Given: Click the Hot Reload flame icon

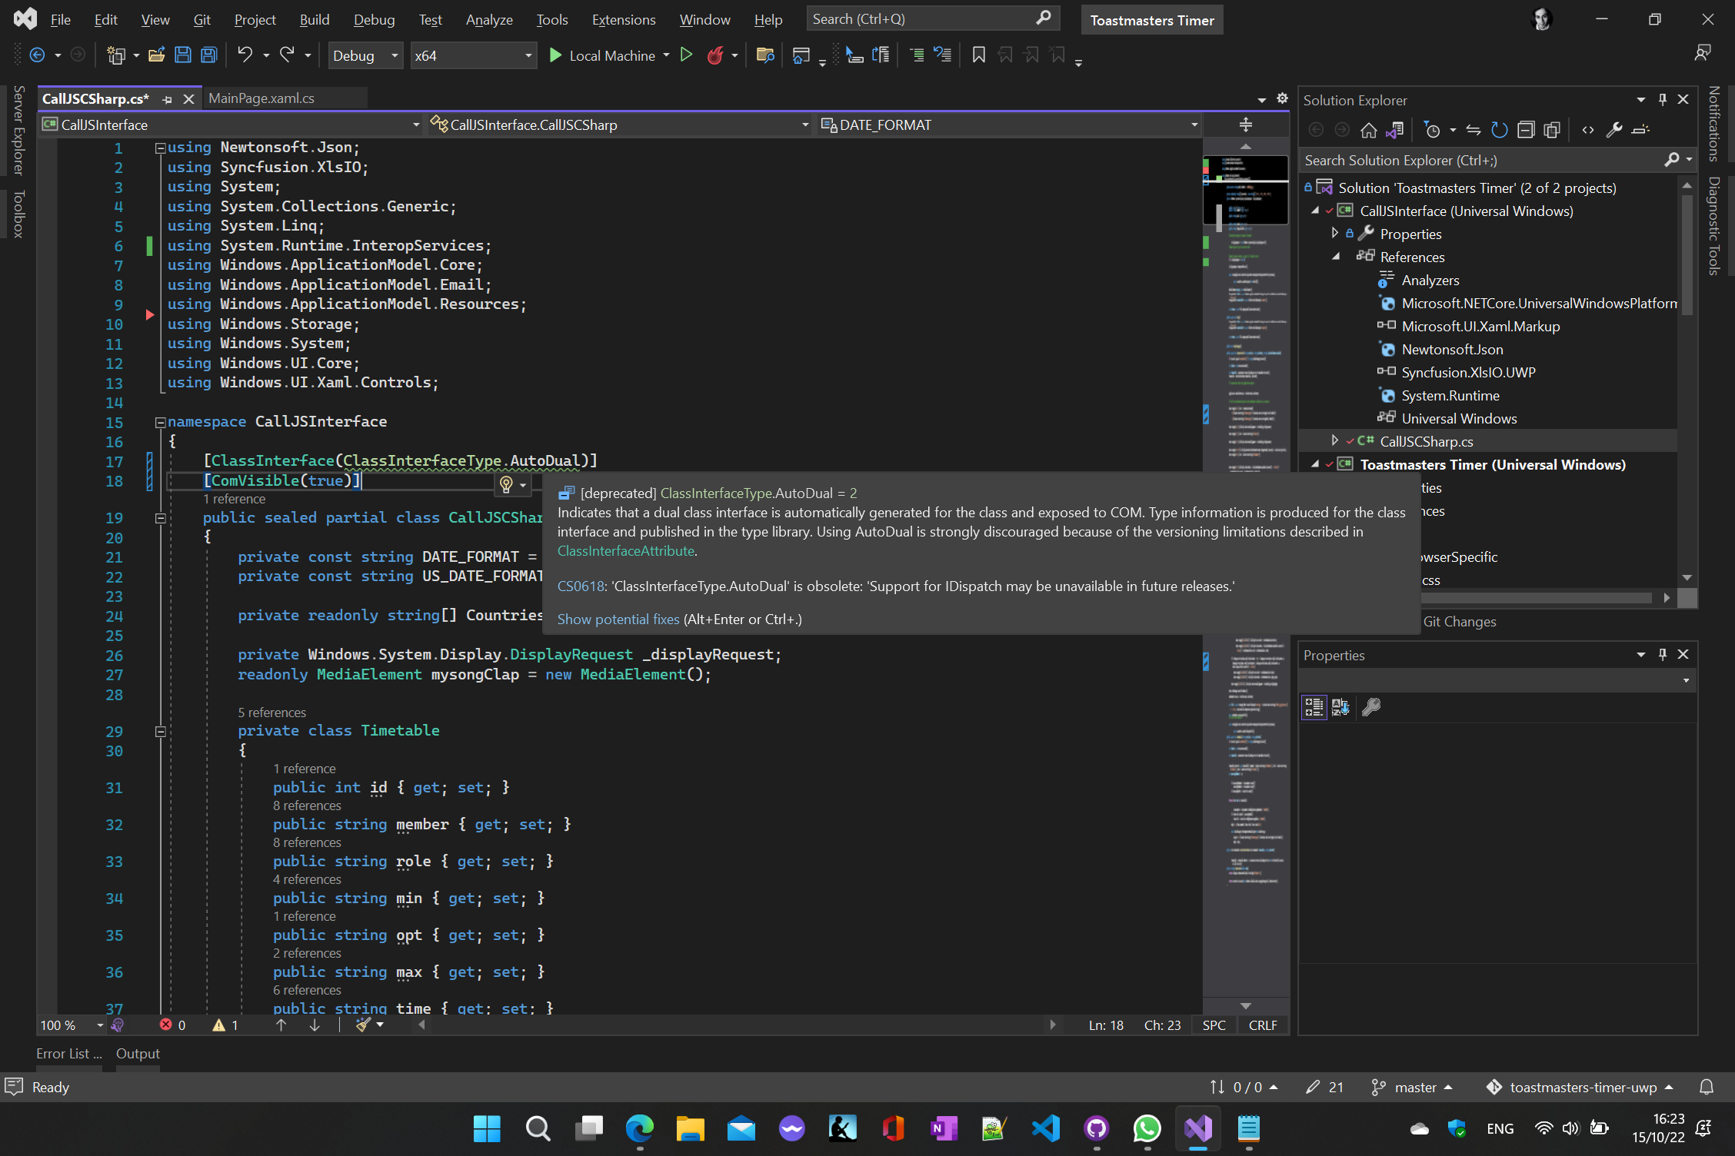Looking at the screenshot, I should coord(716,55).
